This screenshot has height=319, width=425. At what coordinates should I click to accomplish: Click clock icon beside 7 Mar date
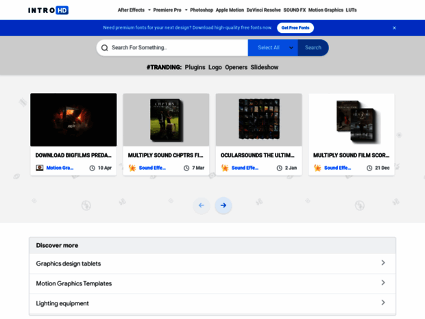click(186, 168)
